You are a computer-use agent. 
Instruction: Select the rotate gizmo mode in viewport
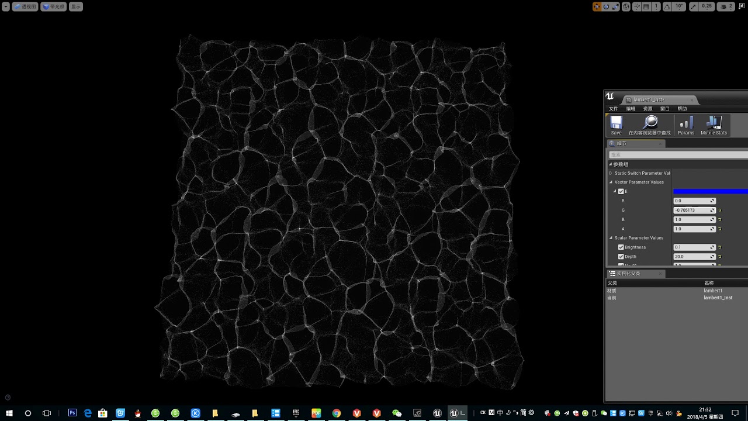pyautogui.click(x=606, y=6)
